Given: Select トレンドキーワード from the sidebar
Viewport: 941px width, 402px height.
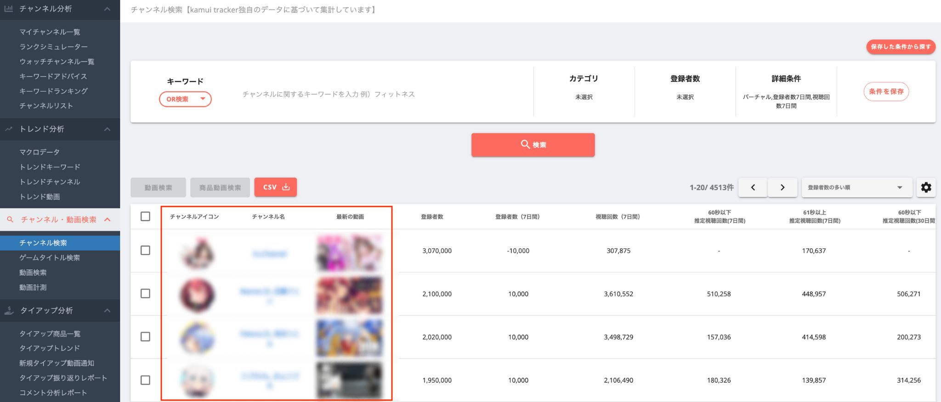Looking at the screenshot, I should 50,167.
